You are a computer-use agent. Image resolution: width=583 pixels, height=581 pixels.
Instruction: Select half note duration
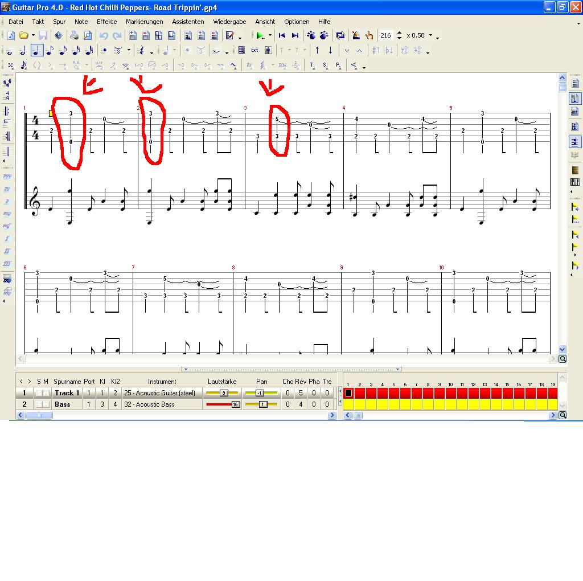(23, 50)
